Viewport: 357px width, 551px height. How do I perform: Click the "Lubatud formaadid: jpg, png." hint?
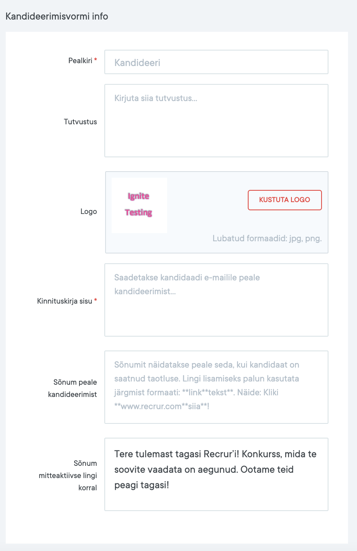(x=267, y=238)
